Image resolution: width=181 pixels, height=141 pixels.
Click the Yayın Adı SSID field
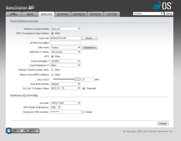pos(66,38)
